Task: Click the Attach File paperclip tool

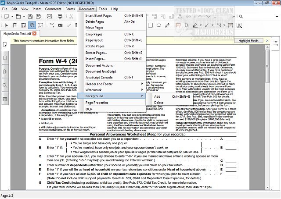Action: click(187, 25)
